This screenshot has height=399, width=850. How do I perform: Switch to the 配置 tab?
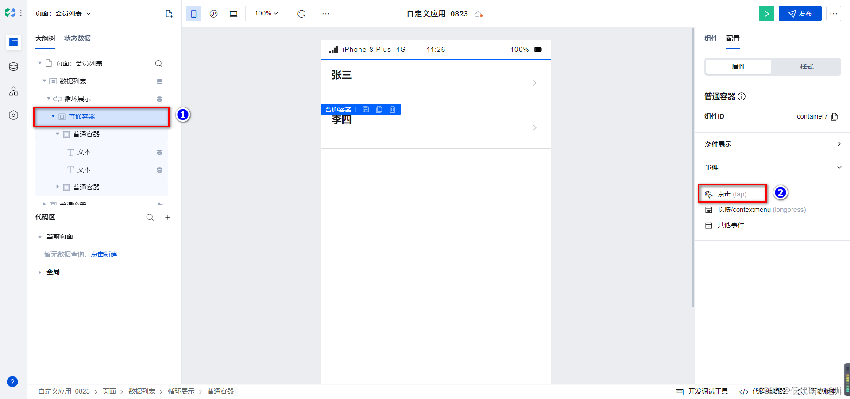(733, 38)
